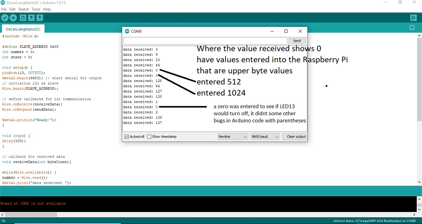Open a sketch with the up-arrow icon

coord(31,18)
